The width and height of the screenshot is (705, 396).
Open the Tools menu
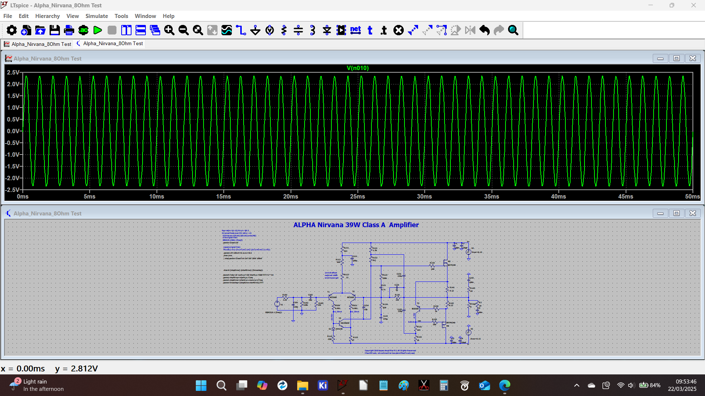pos(121,16)
